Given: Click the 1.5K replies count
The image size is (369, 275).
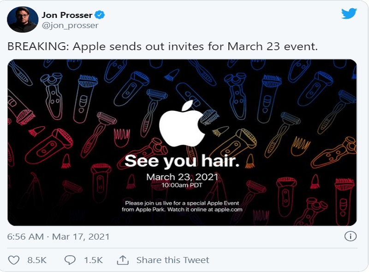Looking at the screenshot, I should (93, 260).
